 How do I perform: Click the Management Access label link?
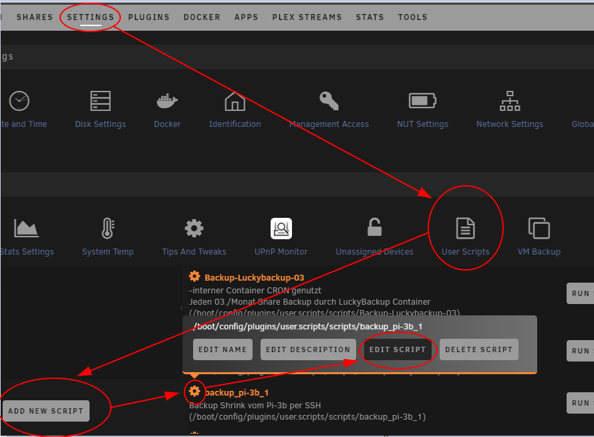click(x=329, y=124)
